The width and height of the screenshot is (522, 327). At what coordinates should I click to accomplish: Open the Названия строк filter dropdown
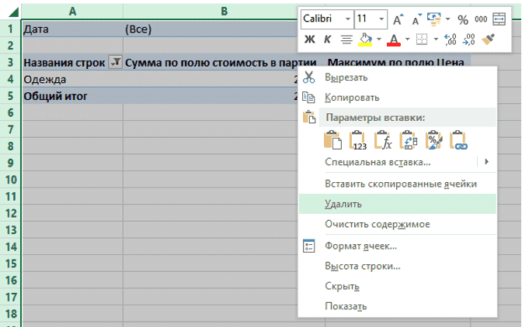coord(115,63)
